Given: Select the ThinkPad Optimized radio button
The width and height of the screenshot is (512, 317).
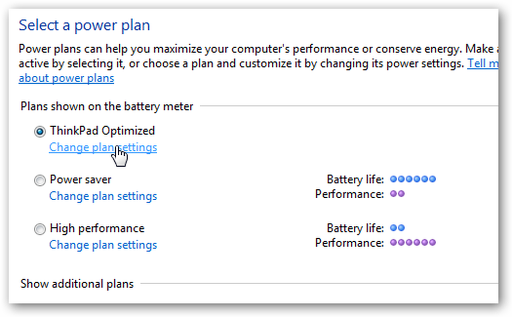Looking at the screenshot, I should coord(40,132).
